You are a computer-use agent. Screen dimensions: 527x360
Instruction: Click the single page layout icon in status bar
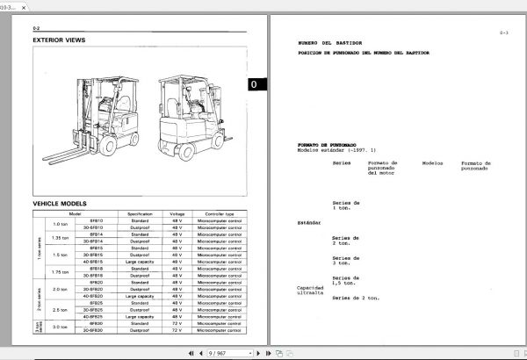[x=516, y=353]
